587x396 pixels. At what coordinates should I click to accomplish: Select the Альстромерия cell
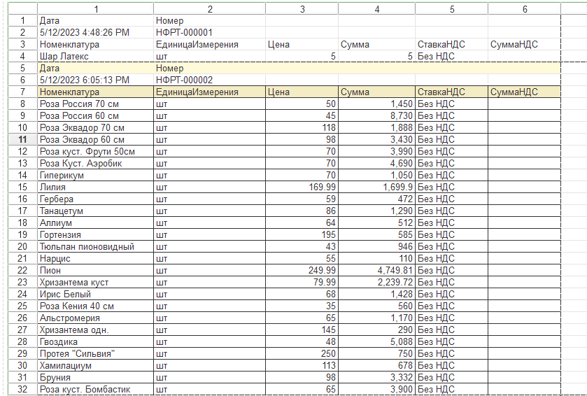point(95,318)
